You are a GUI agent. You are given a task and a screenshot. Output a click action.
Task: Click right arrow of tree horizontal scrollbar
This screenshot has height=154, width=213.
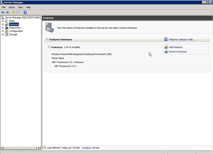(39, 148)
